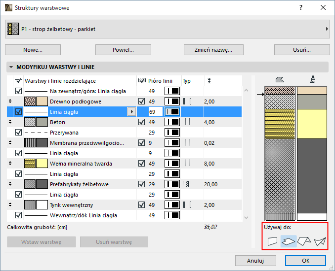Collapse the MODYFIKUJ WARSTWY I LINIE panel
The height and width of the screenshot is (271, 335).
[x=11, y=67]
